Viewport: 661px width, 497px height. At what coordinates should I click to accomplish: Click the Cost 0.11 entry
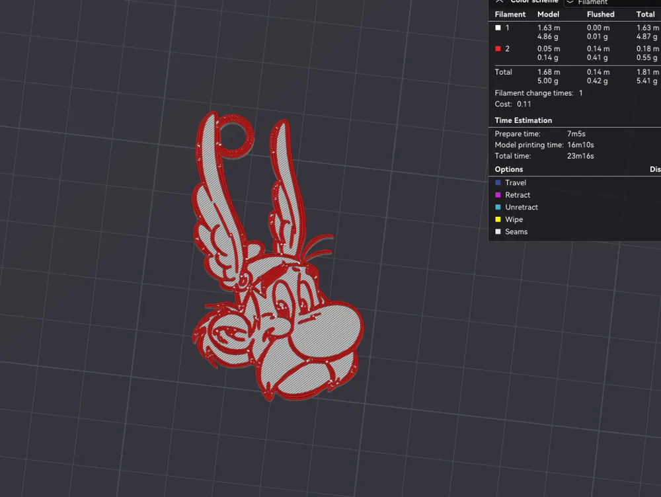pyautogui.click(x=513, y=104)
